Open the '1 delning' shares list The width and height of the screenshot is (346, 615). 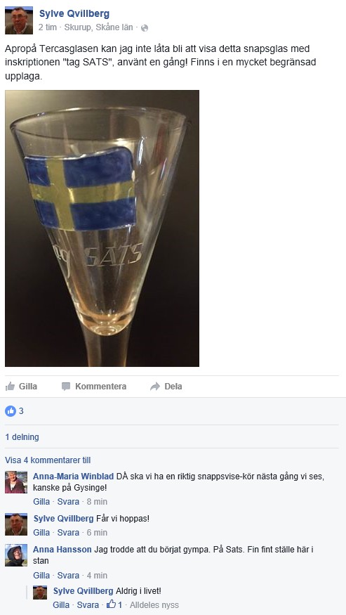coord(22,437)
